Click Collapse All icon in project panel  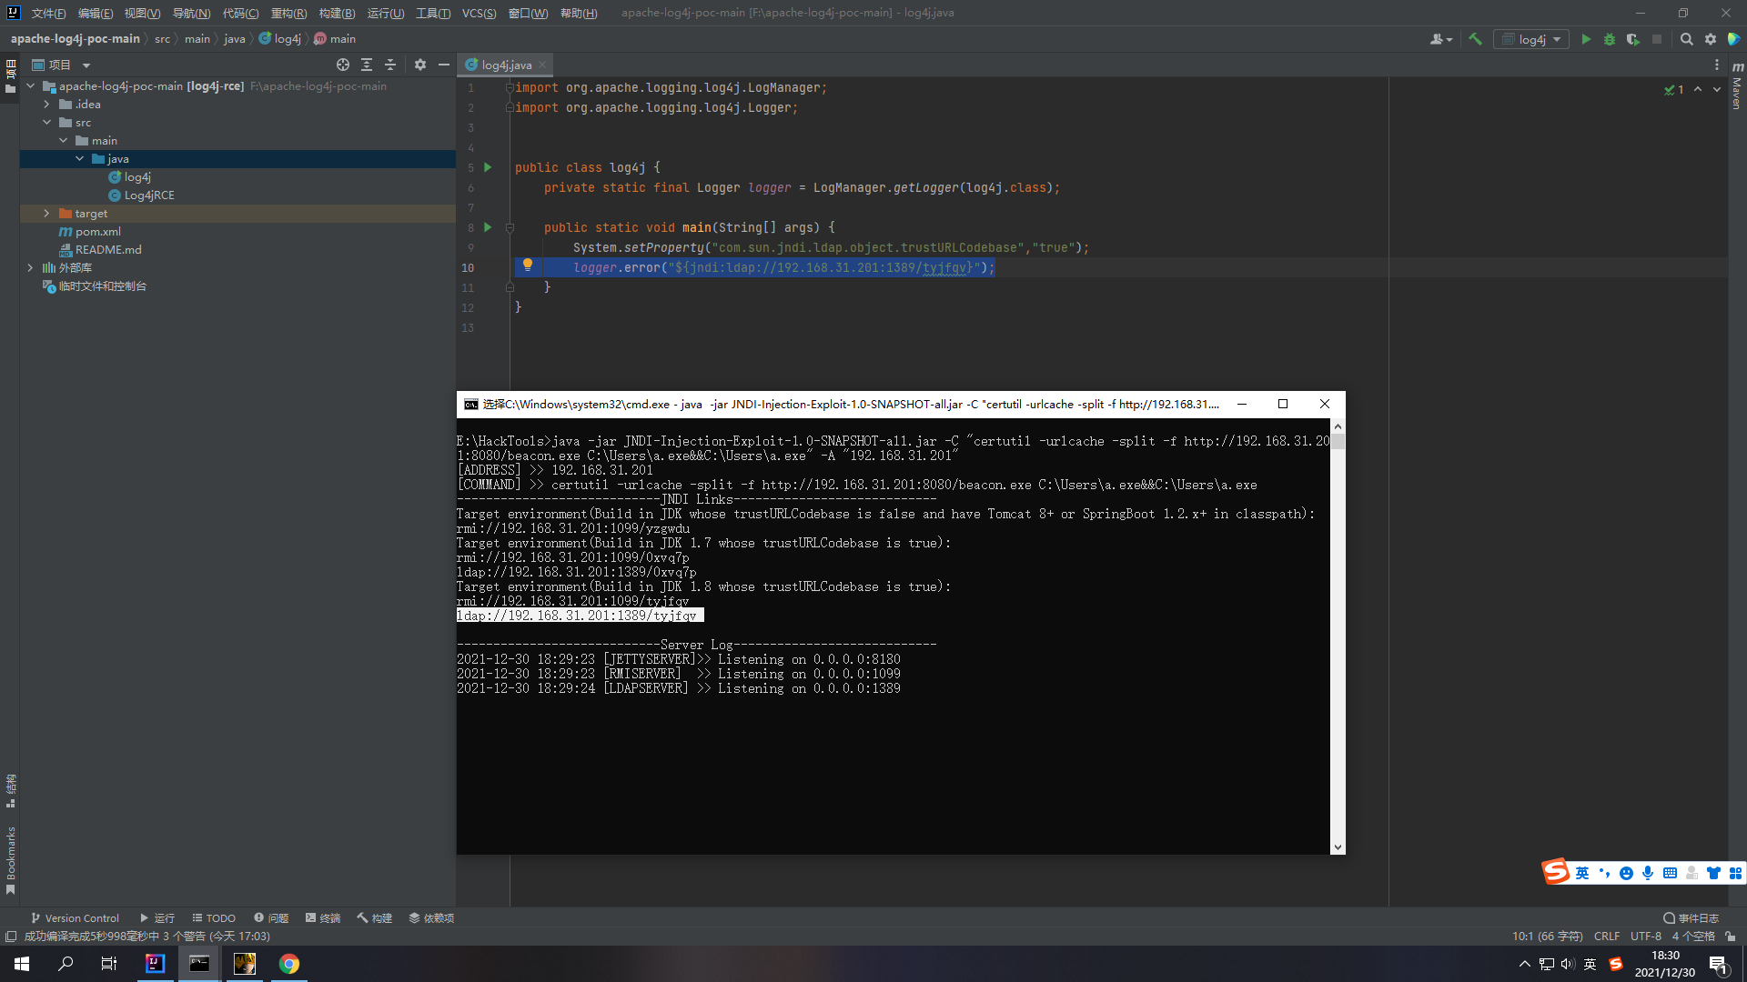(x=390, y=65)
